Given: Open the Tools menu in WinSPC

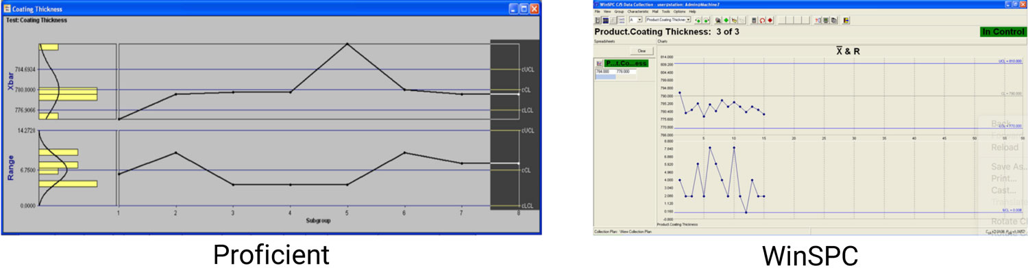Looking at the screenshot, I should 665,12.
